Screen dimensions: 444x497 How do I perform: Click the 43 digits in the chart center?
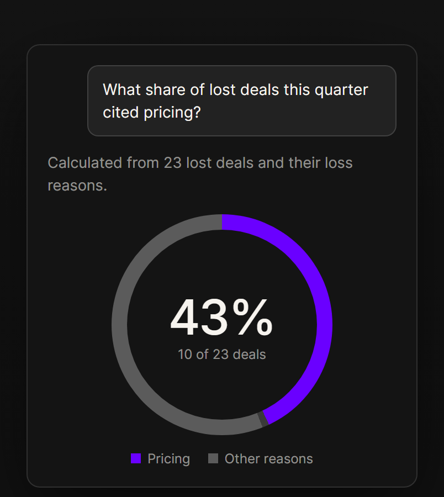199,318
